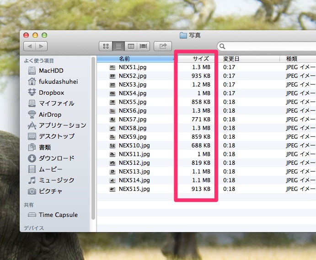Open アプリケーション folder in the sidebar
This screenshot has width=316, height=260.
point(57,125)
